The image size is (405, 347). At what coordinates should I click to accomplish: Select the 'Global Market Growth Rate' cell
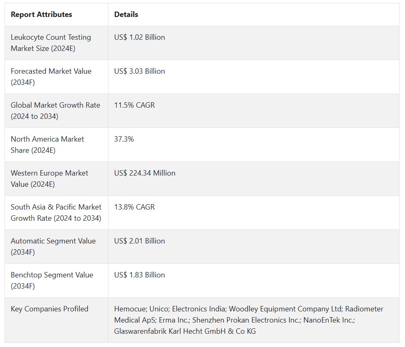click(55, 111)
